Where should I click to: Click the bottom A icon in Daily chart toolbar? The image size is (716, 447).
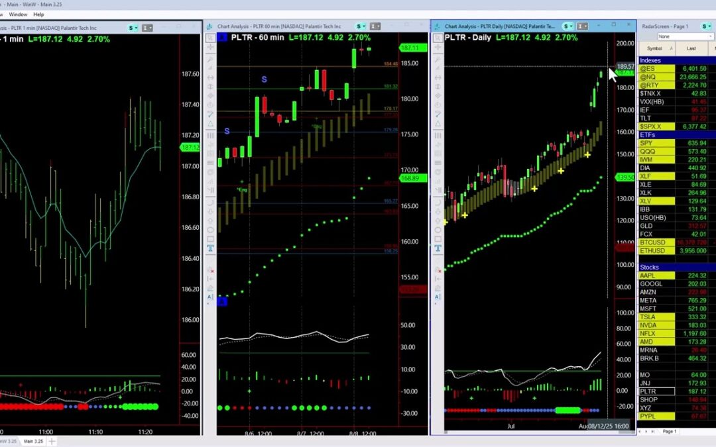[438, 297]
